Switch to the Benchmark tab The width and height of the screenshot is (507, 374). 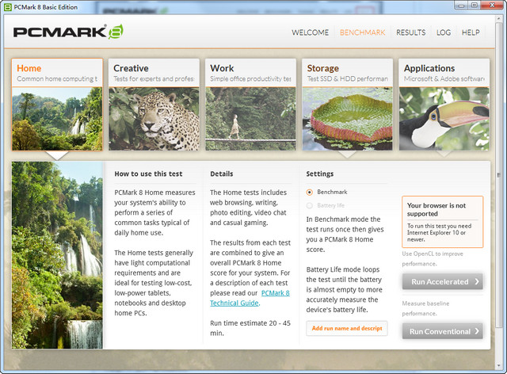tap(363, 32)
